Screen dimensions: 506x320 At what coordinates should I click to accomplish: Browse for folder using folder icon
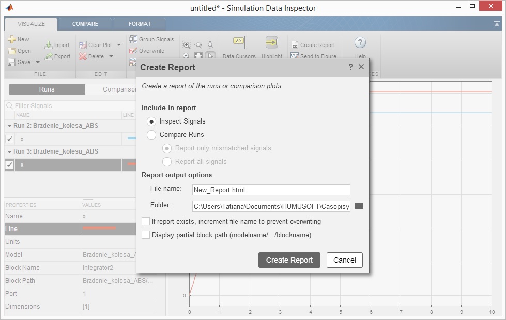click(x=359, y=206)
